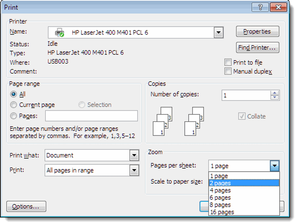Open printer Properties
Image resolution: width=298 pixels, height=224 pixels.
point(257,32)
